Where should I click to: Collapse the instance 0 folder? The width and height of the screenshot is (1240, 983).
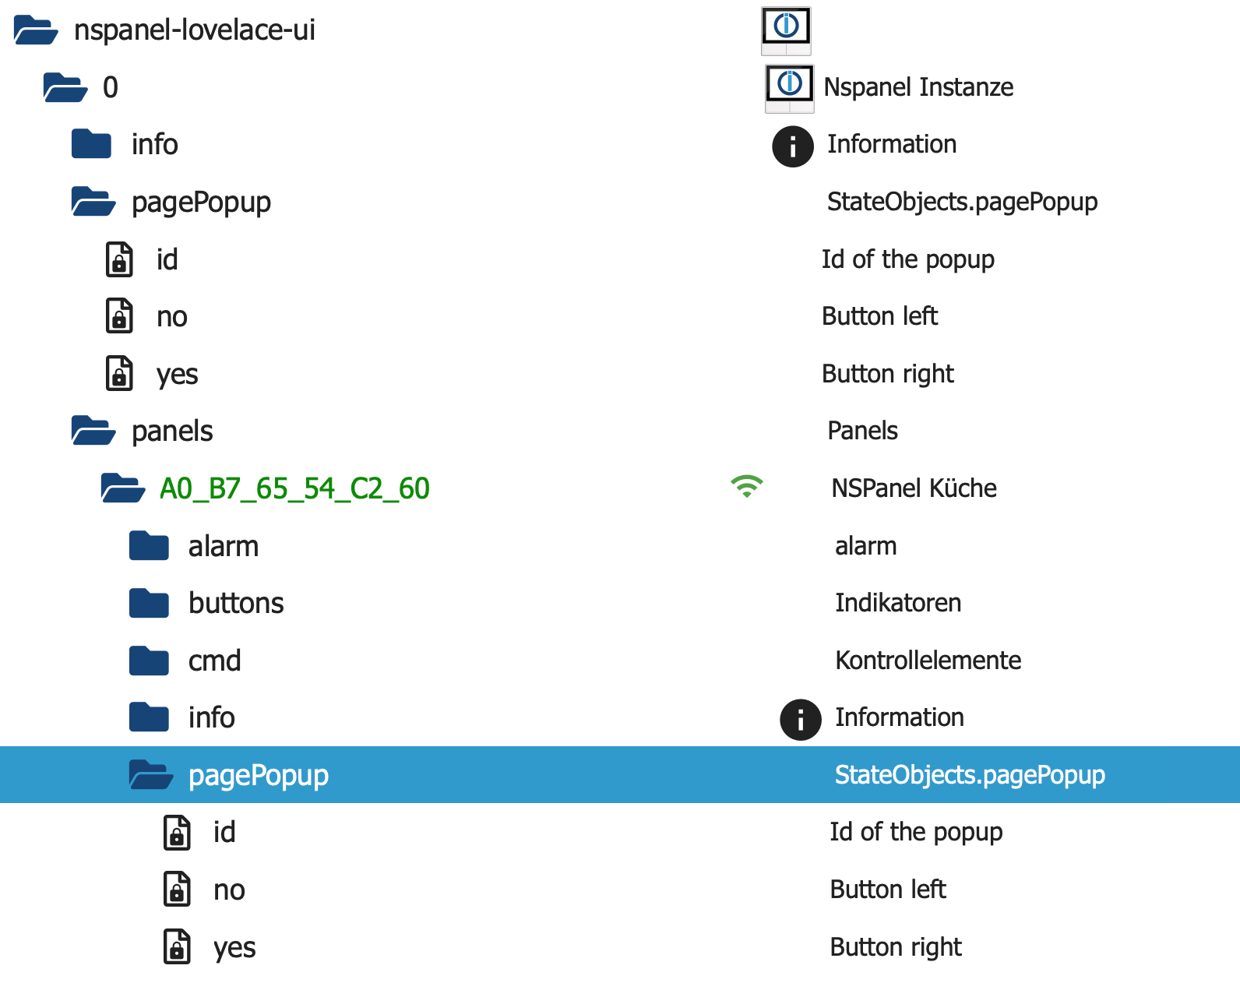65,87
